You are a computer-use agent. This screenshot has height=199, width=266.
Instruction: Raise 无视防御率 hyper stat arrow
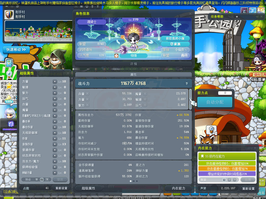(x=55, y=133)
